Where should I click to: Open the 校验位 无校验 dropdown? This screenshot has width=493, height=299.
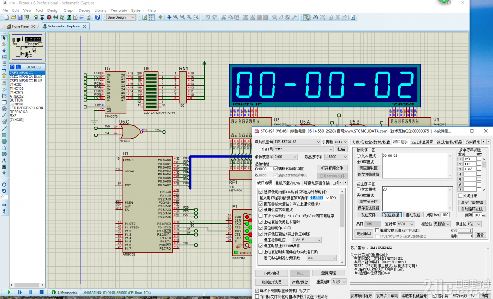point(441,224)
